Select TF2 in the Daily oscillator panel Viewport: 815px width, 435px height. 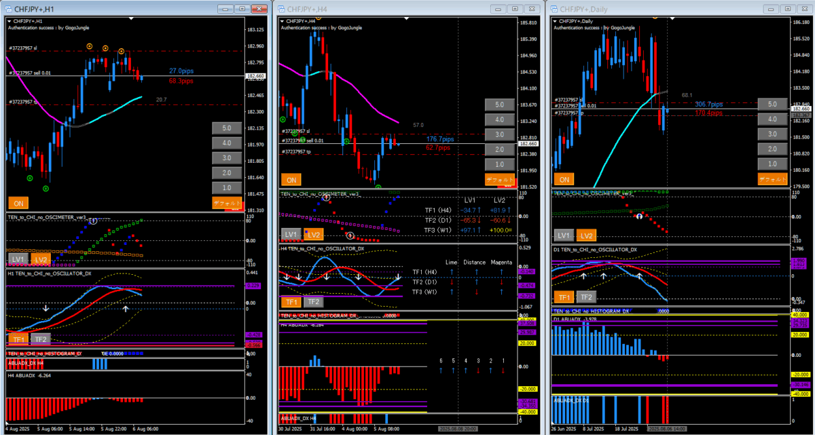tap(587, 297)
